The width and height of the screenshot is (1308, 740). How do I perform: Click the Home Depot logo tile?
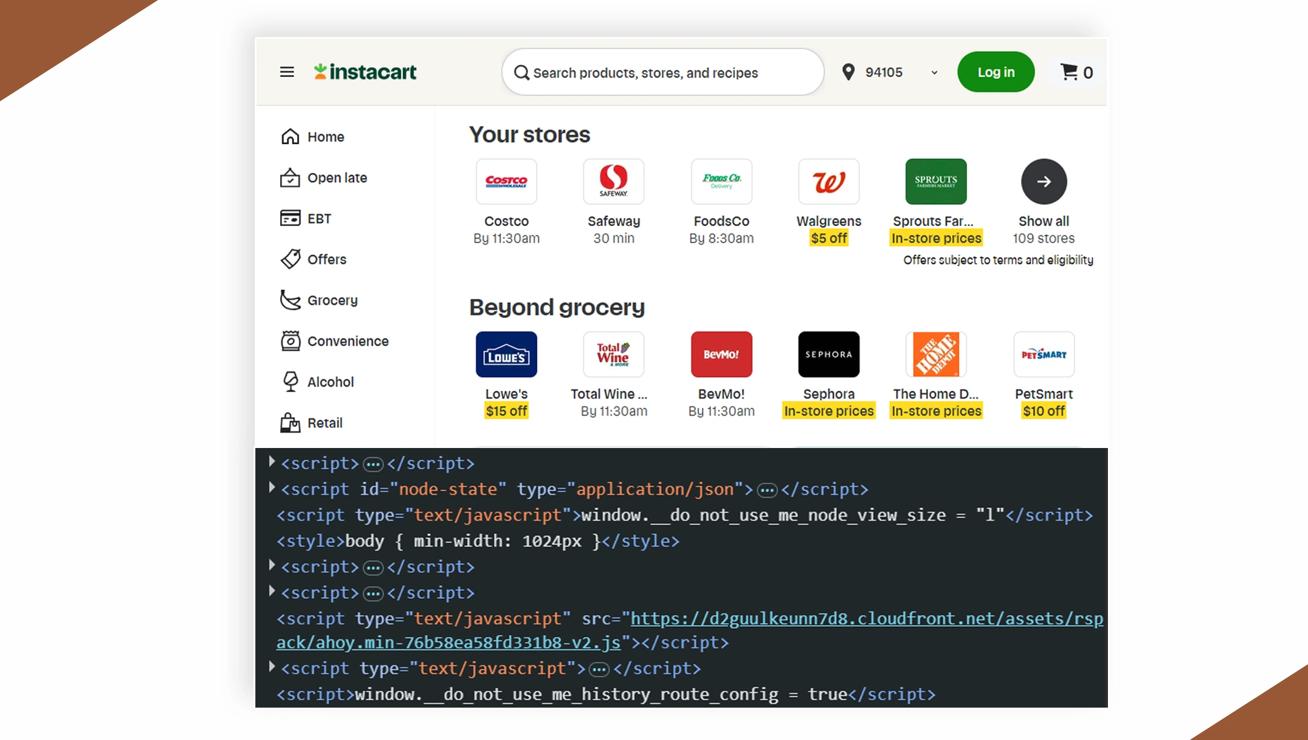(x=936, y=354)
